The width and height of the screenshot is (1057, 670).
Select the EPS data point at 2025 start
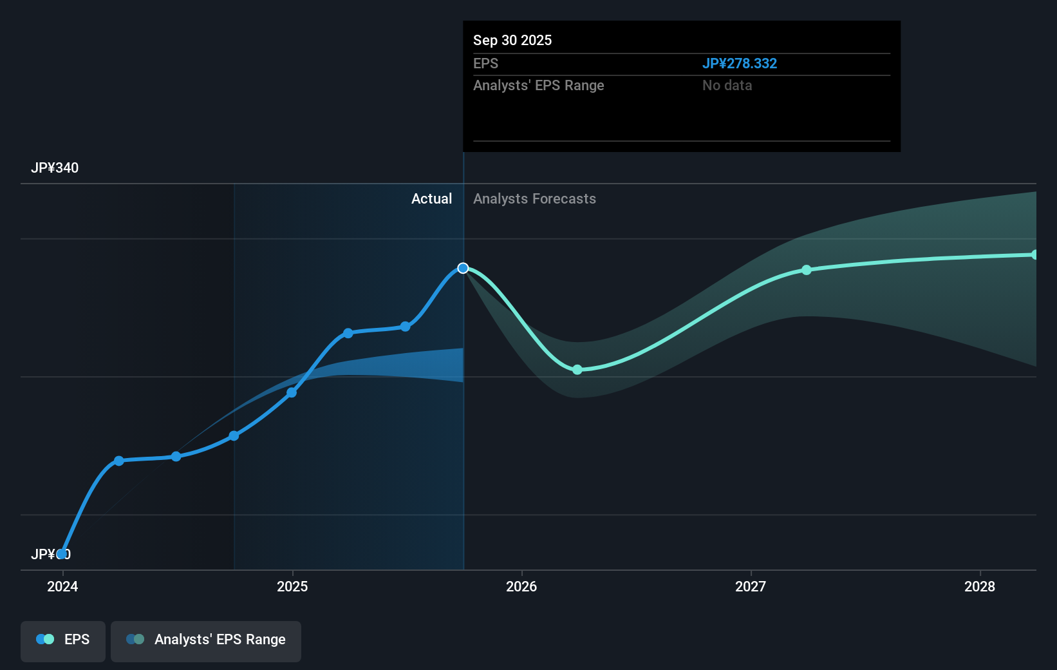[x=292, y=392]
